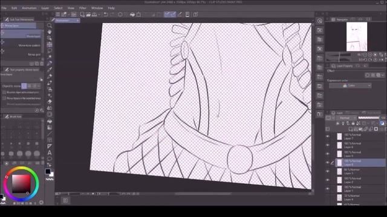387x217 pixels.
Task: Select the Airbrush tool
Action: (50, 89)
